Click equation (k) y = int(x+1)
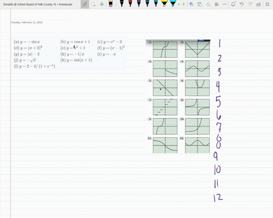The width and height of the screenshot is (273, 218). click(x=76, y=60)
